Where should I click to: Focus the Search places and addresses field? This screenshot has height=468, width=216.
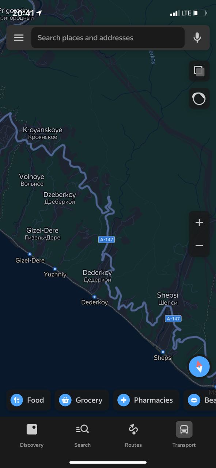[x=108, y=38]
